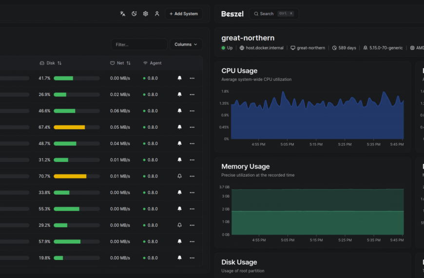Focus the Filter input field
Image resolution: width=424 pixels, height=278 pixels.
(139, 44)
